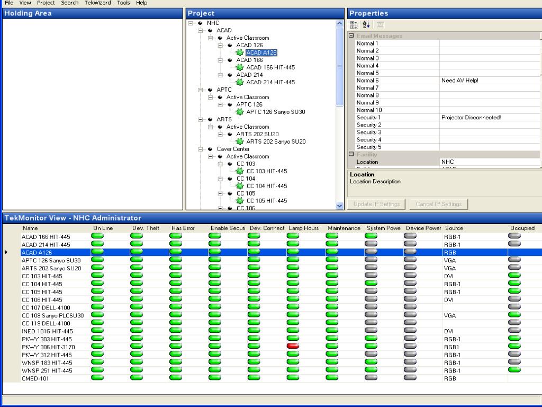Click the device icon for ARTS 202 Sanyo SU20 in tree
The height and width of the screenshot is (407, 542).
click(240, 141)
